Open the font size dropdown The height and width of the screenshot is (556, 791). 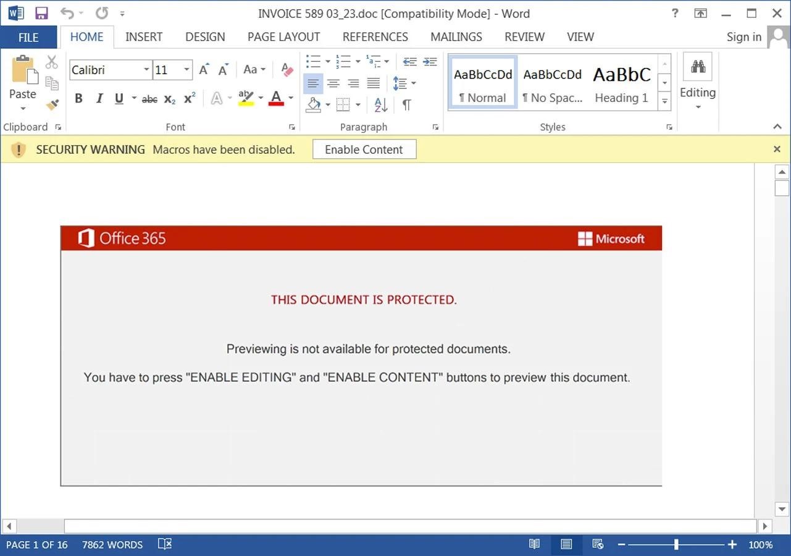pos(186,70)
